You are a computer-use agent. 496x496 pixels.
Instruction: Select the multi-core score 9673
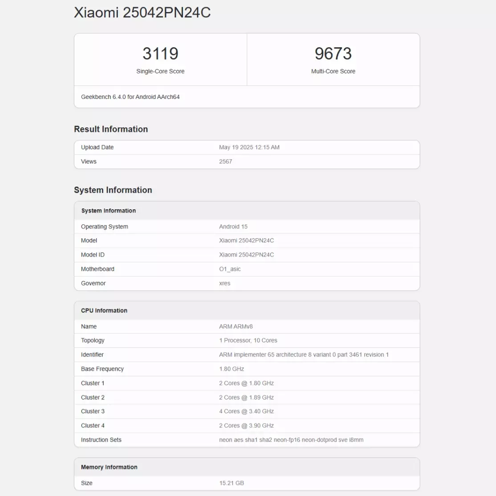(x=333, y=53)
